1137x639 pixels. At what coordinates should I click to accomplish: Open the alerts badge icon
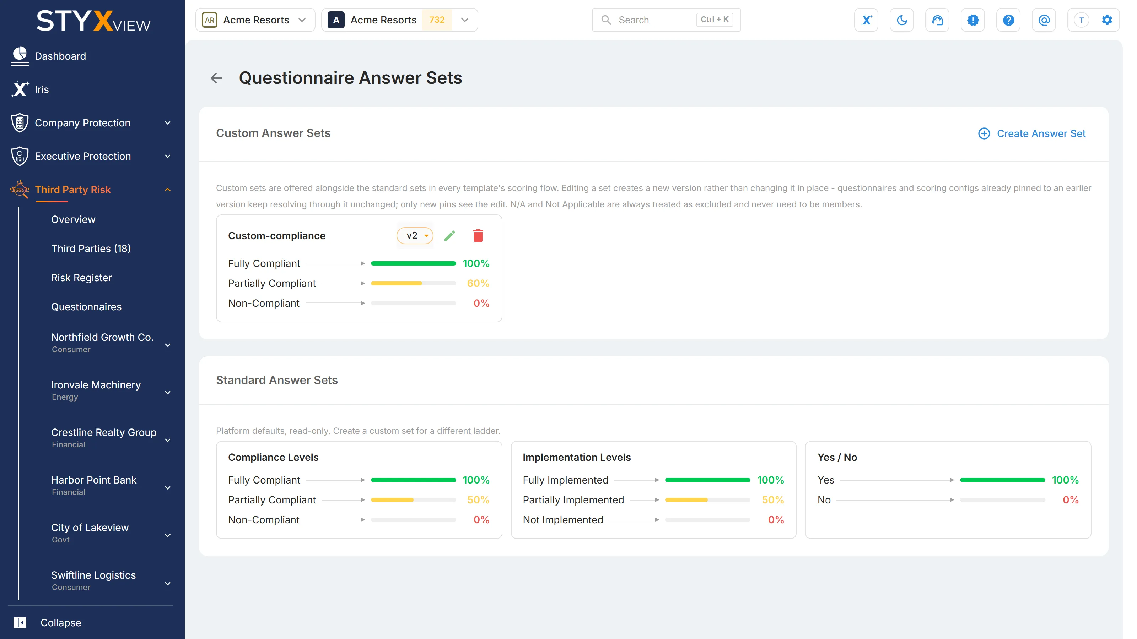point(973,20)
